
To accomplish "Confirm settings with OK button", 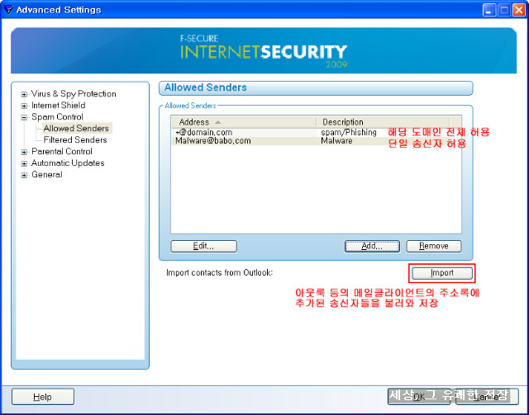I will tap(419, 397).
